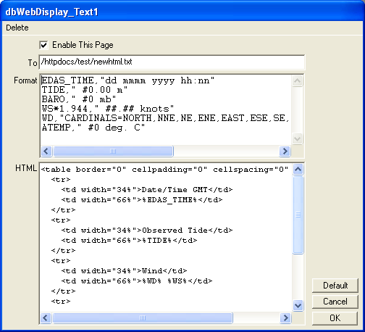Click the %TIDE% HTML line

coord(129,241)
